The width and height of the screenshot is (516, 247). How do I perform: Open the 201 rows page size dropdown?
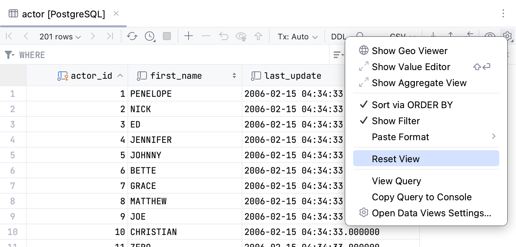click(x=60, y=36)
